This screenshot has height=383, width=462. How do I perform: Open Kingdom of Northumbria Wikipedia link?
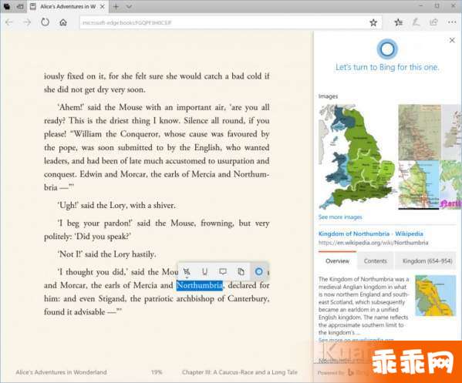pyautogui.click(x=371, y=233)
